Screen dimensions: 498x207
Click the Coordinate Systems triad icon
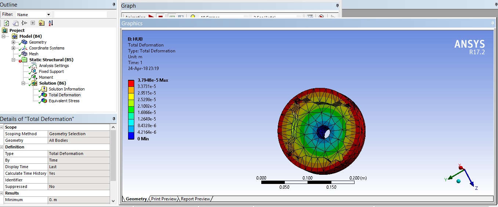click(x=25, y=48)
